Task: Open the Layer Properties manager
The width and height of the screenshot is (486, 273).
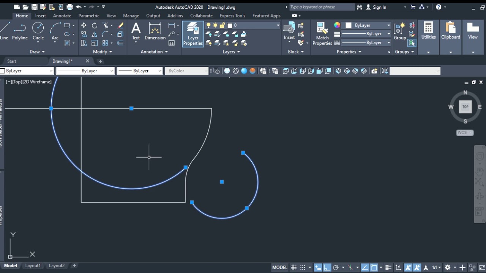Action: 193,34
